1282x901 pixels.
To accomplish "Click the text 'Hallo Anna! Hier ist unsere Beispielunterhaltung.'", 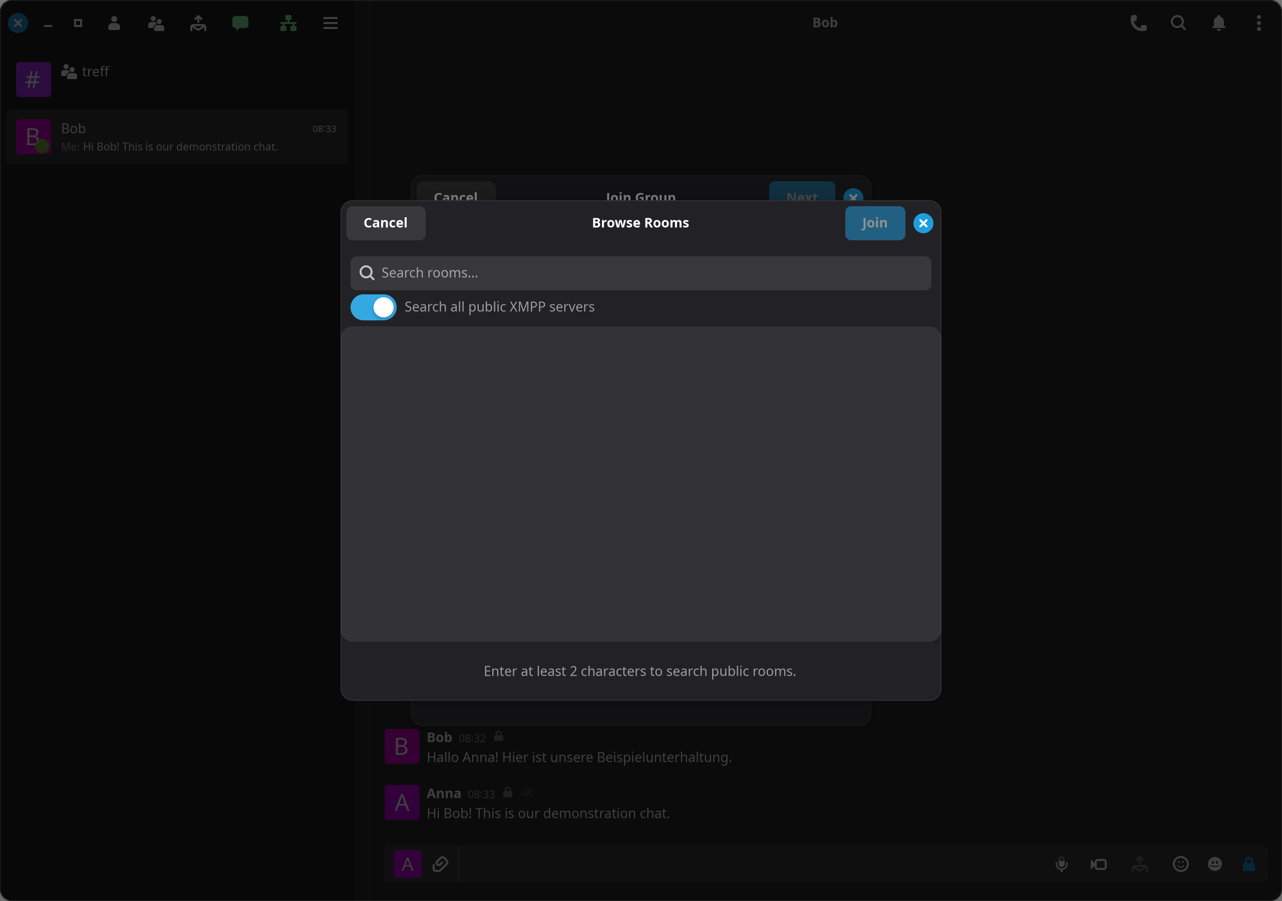I will click(x=579, y=757).
